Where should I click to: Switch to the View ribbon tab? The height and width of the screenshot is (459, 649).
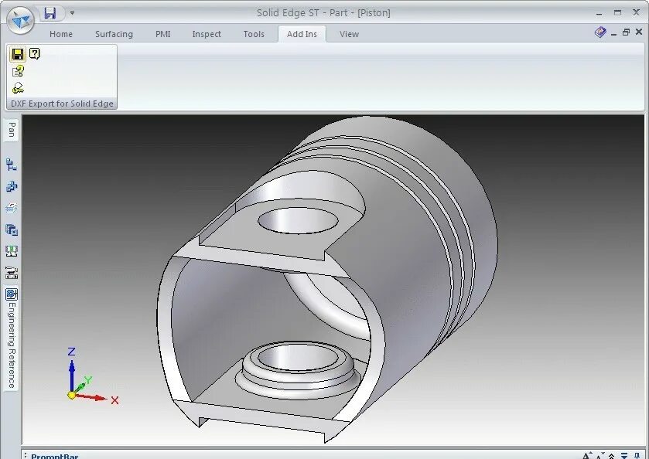348,34
